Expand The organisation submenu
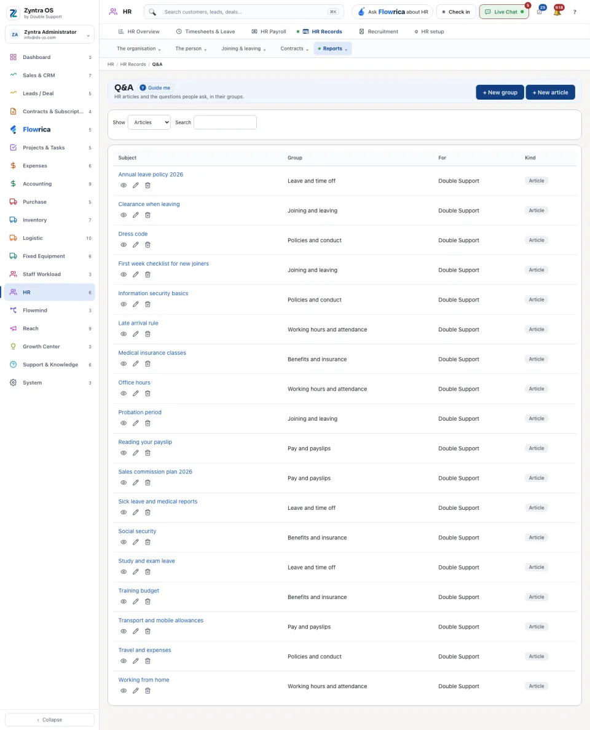 (139, 49)
